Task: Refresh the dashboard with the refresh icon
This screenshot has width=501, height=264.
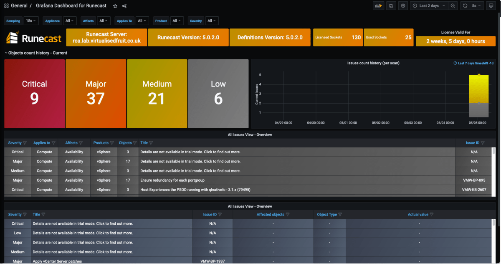Action: 465,6
